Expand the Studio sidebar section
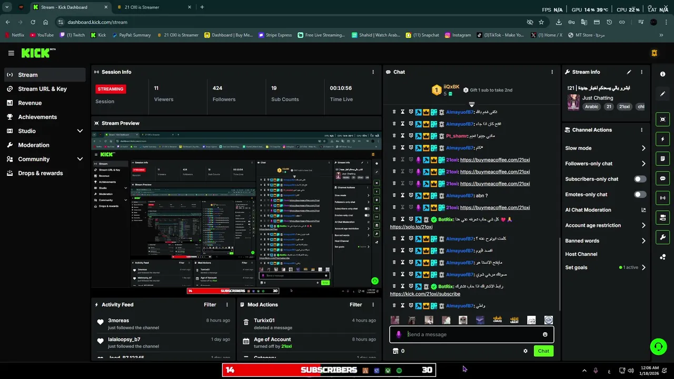The width and height of the screenshot is (674, 379). point(80,131)
